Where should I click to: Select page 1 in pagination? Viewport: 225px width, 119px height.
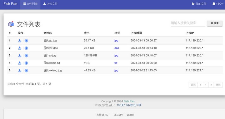click(206, 85)
